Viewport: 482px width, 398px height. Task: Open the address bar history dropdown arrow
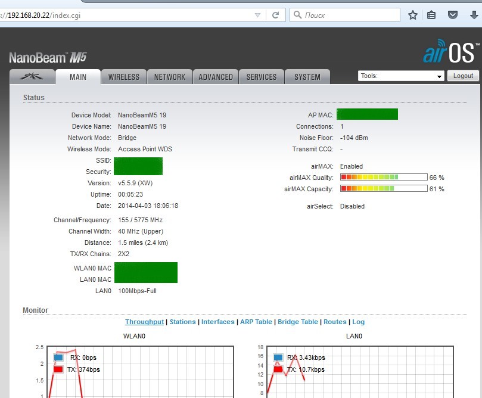pyautogui.click(x=257, y=15)
